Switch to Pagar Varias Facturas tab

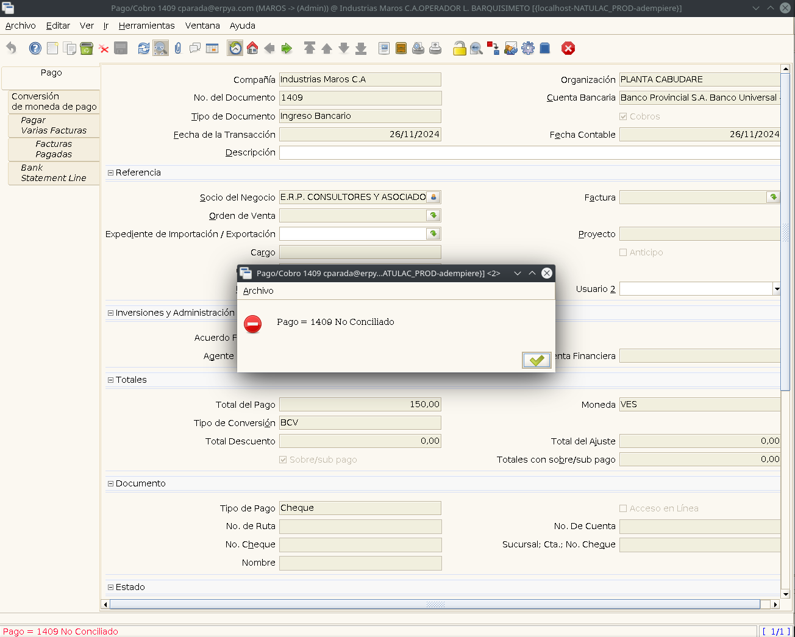click(x=54, y=126)
